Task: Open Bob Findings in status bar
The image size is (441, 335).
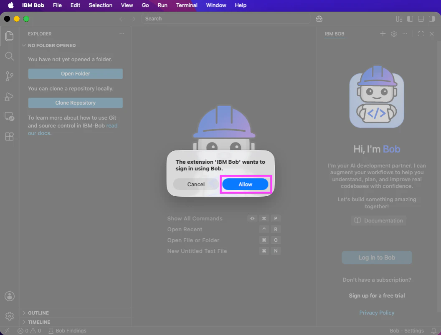Action: (x=67, y=331)
